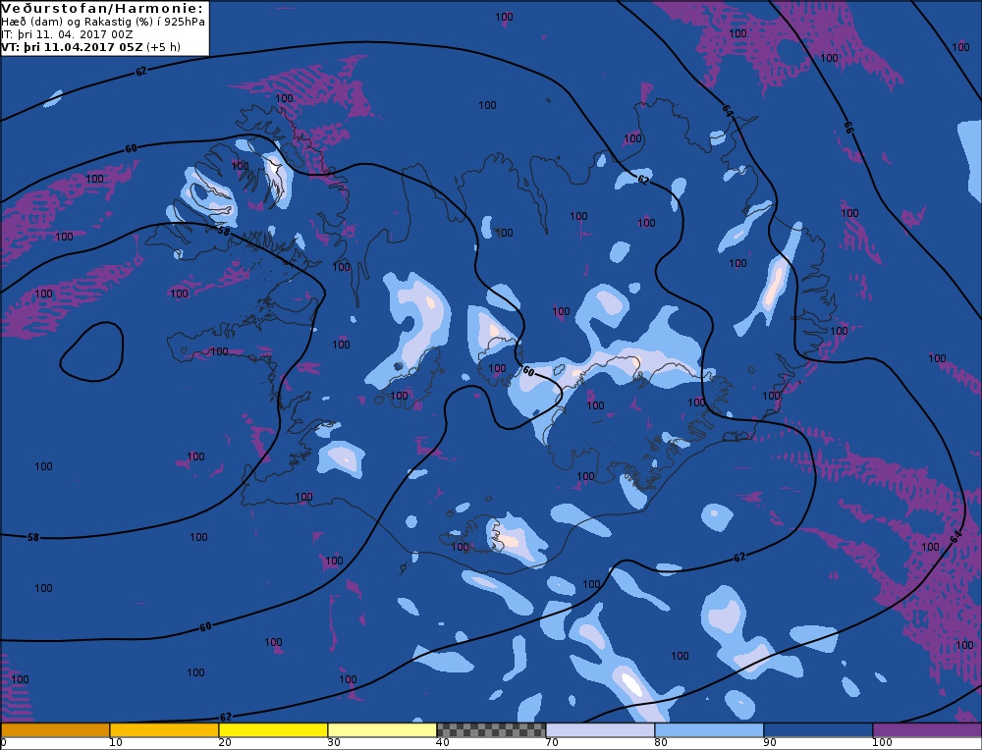The image size is (982, 750).
Task: Click the '66' contour line label
Action: tap(848, 128)
